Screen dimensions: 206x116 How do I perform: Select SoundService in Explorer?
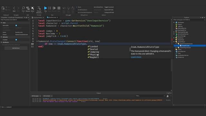182,52
